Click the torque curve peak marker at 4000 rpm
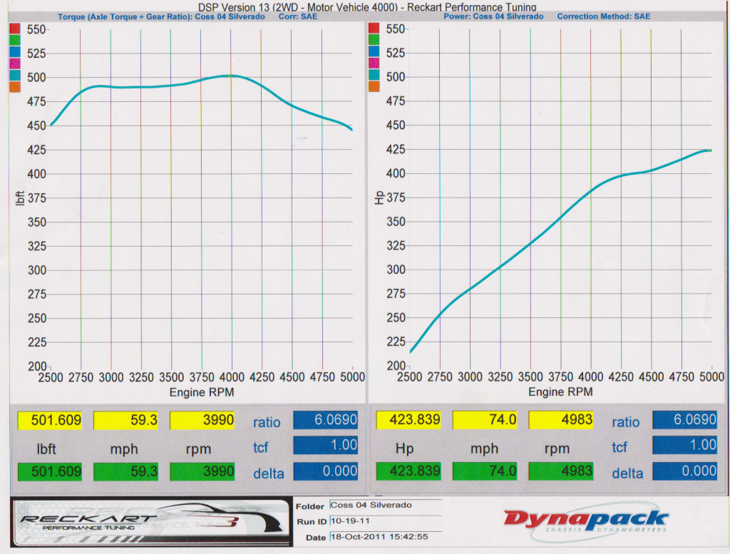 point(230,76)
